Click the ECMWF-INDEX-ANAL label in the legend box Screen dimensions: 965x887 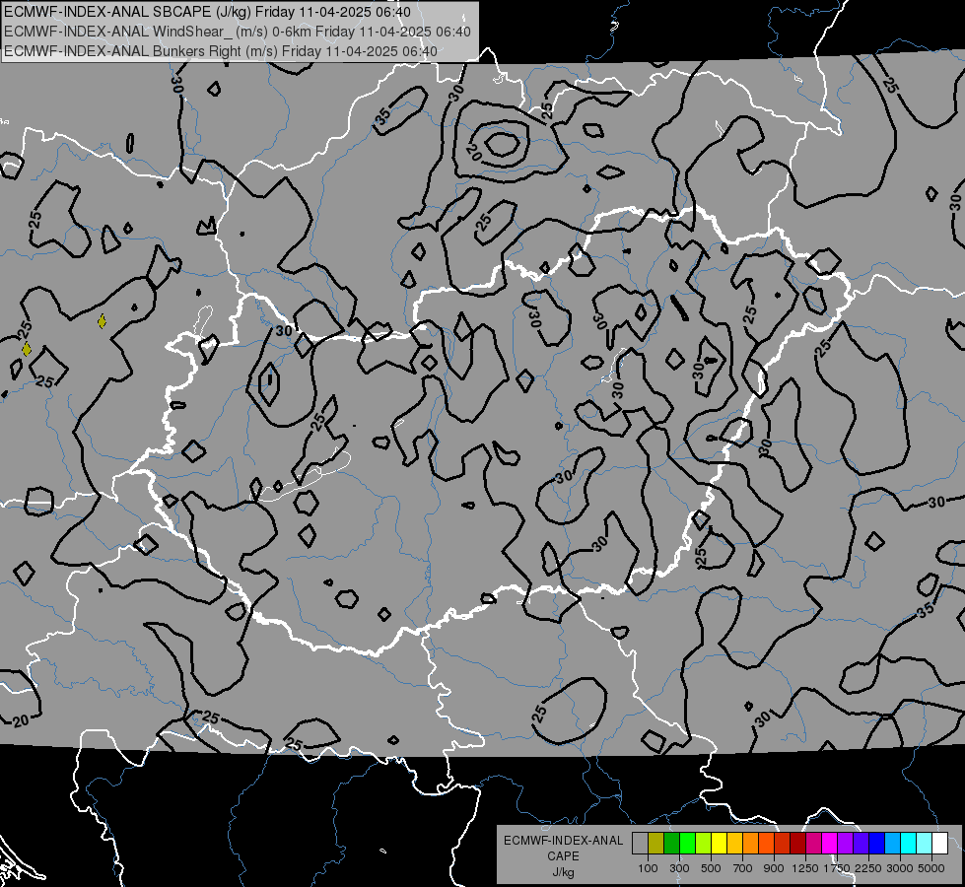(563, 841)
